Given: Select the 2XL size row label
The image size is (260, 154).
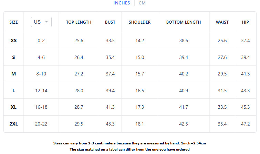Looking at the screenshot, I should 14,124.
